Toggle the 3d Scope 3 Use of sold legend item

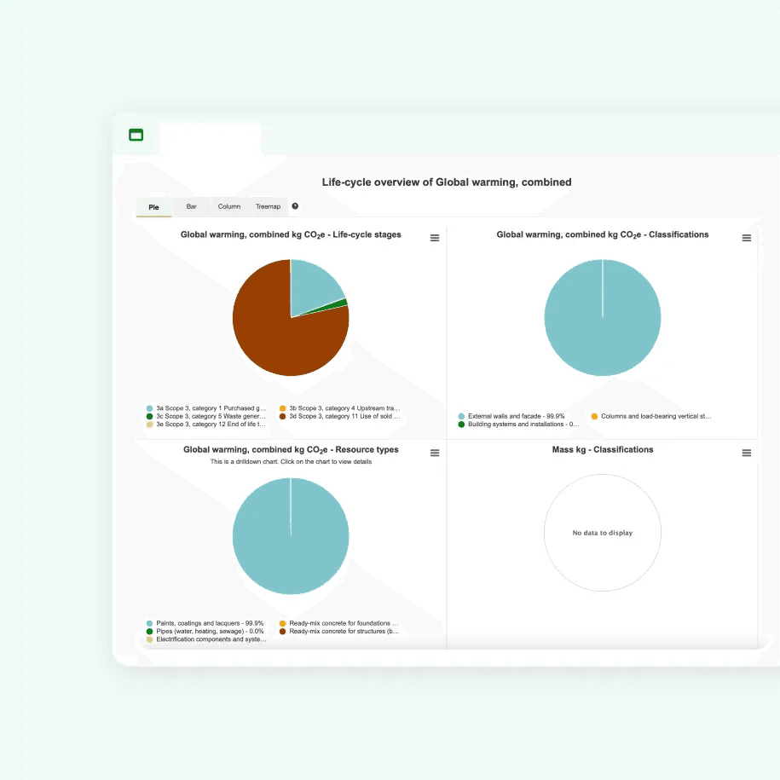(x=344, y=416)
